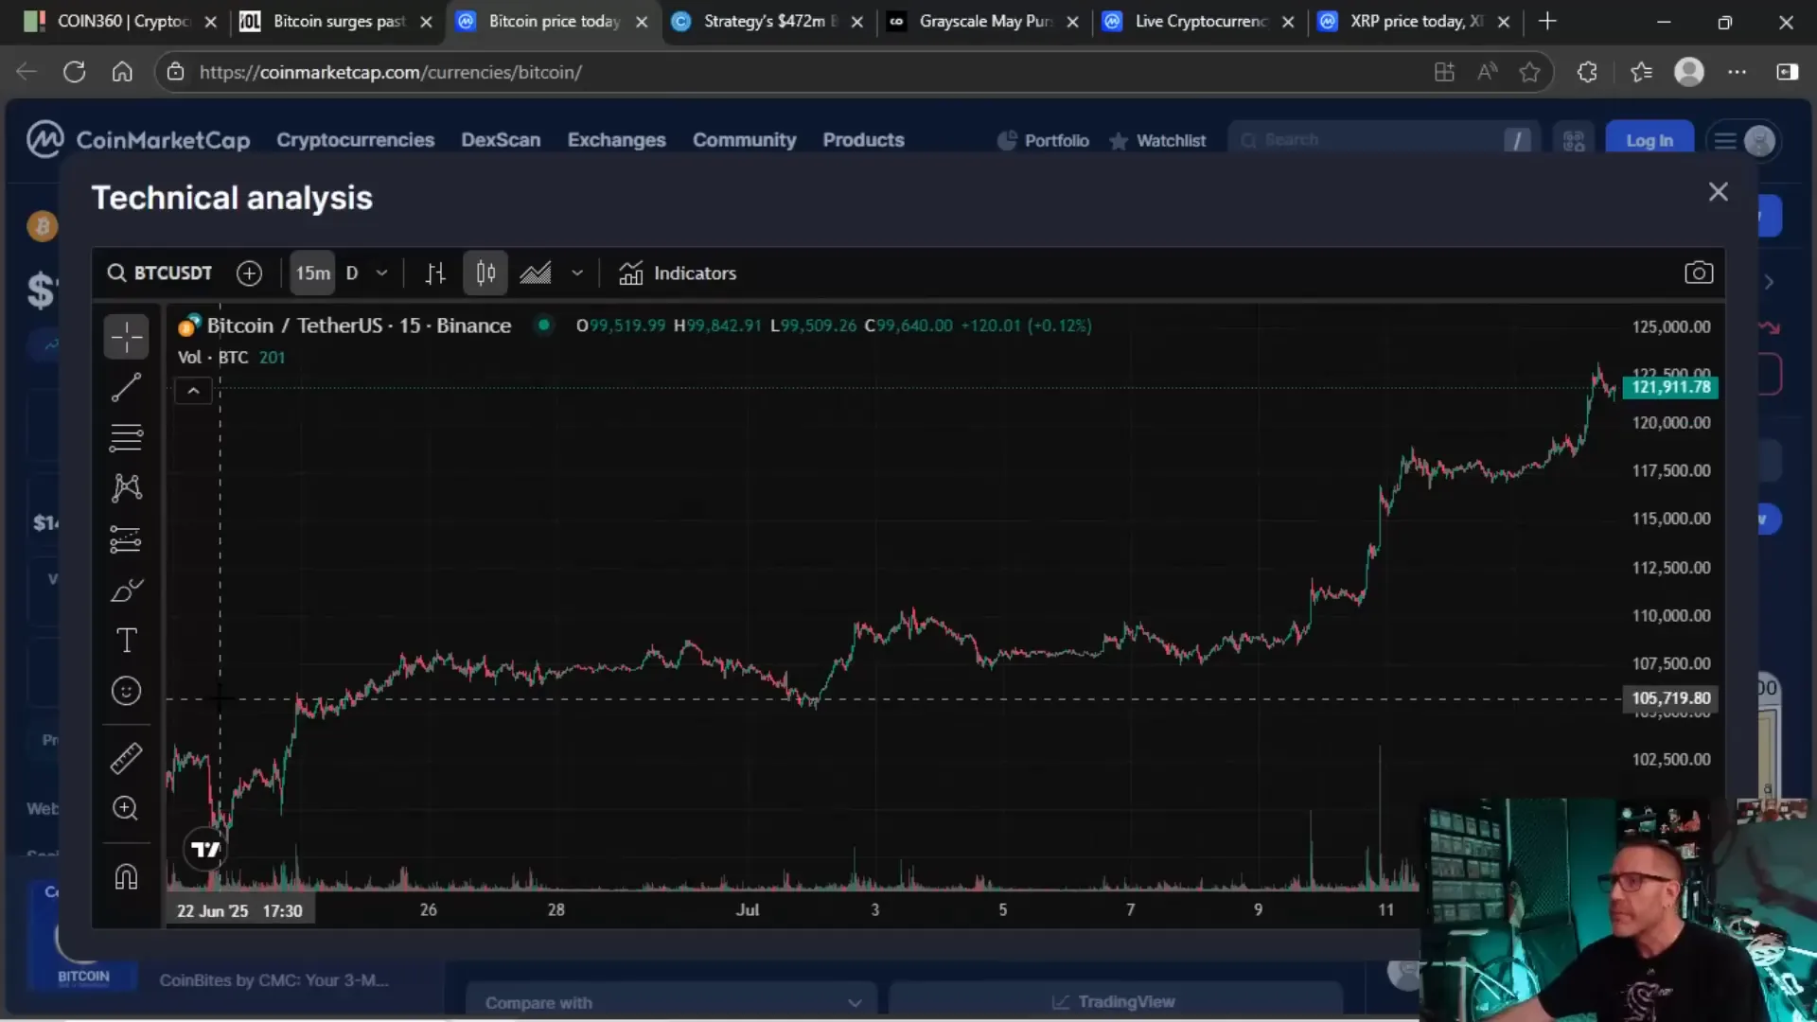1817x1022 pixels.
Task: Click the 121,911.78 current price label
Action: (x=1670, y=387)
